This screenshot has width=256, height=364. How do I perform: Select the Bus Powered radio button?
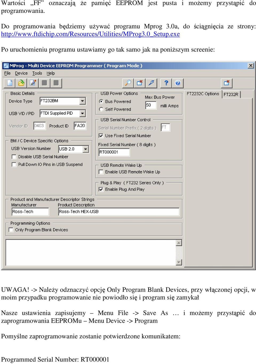point(101,101)
